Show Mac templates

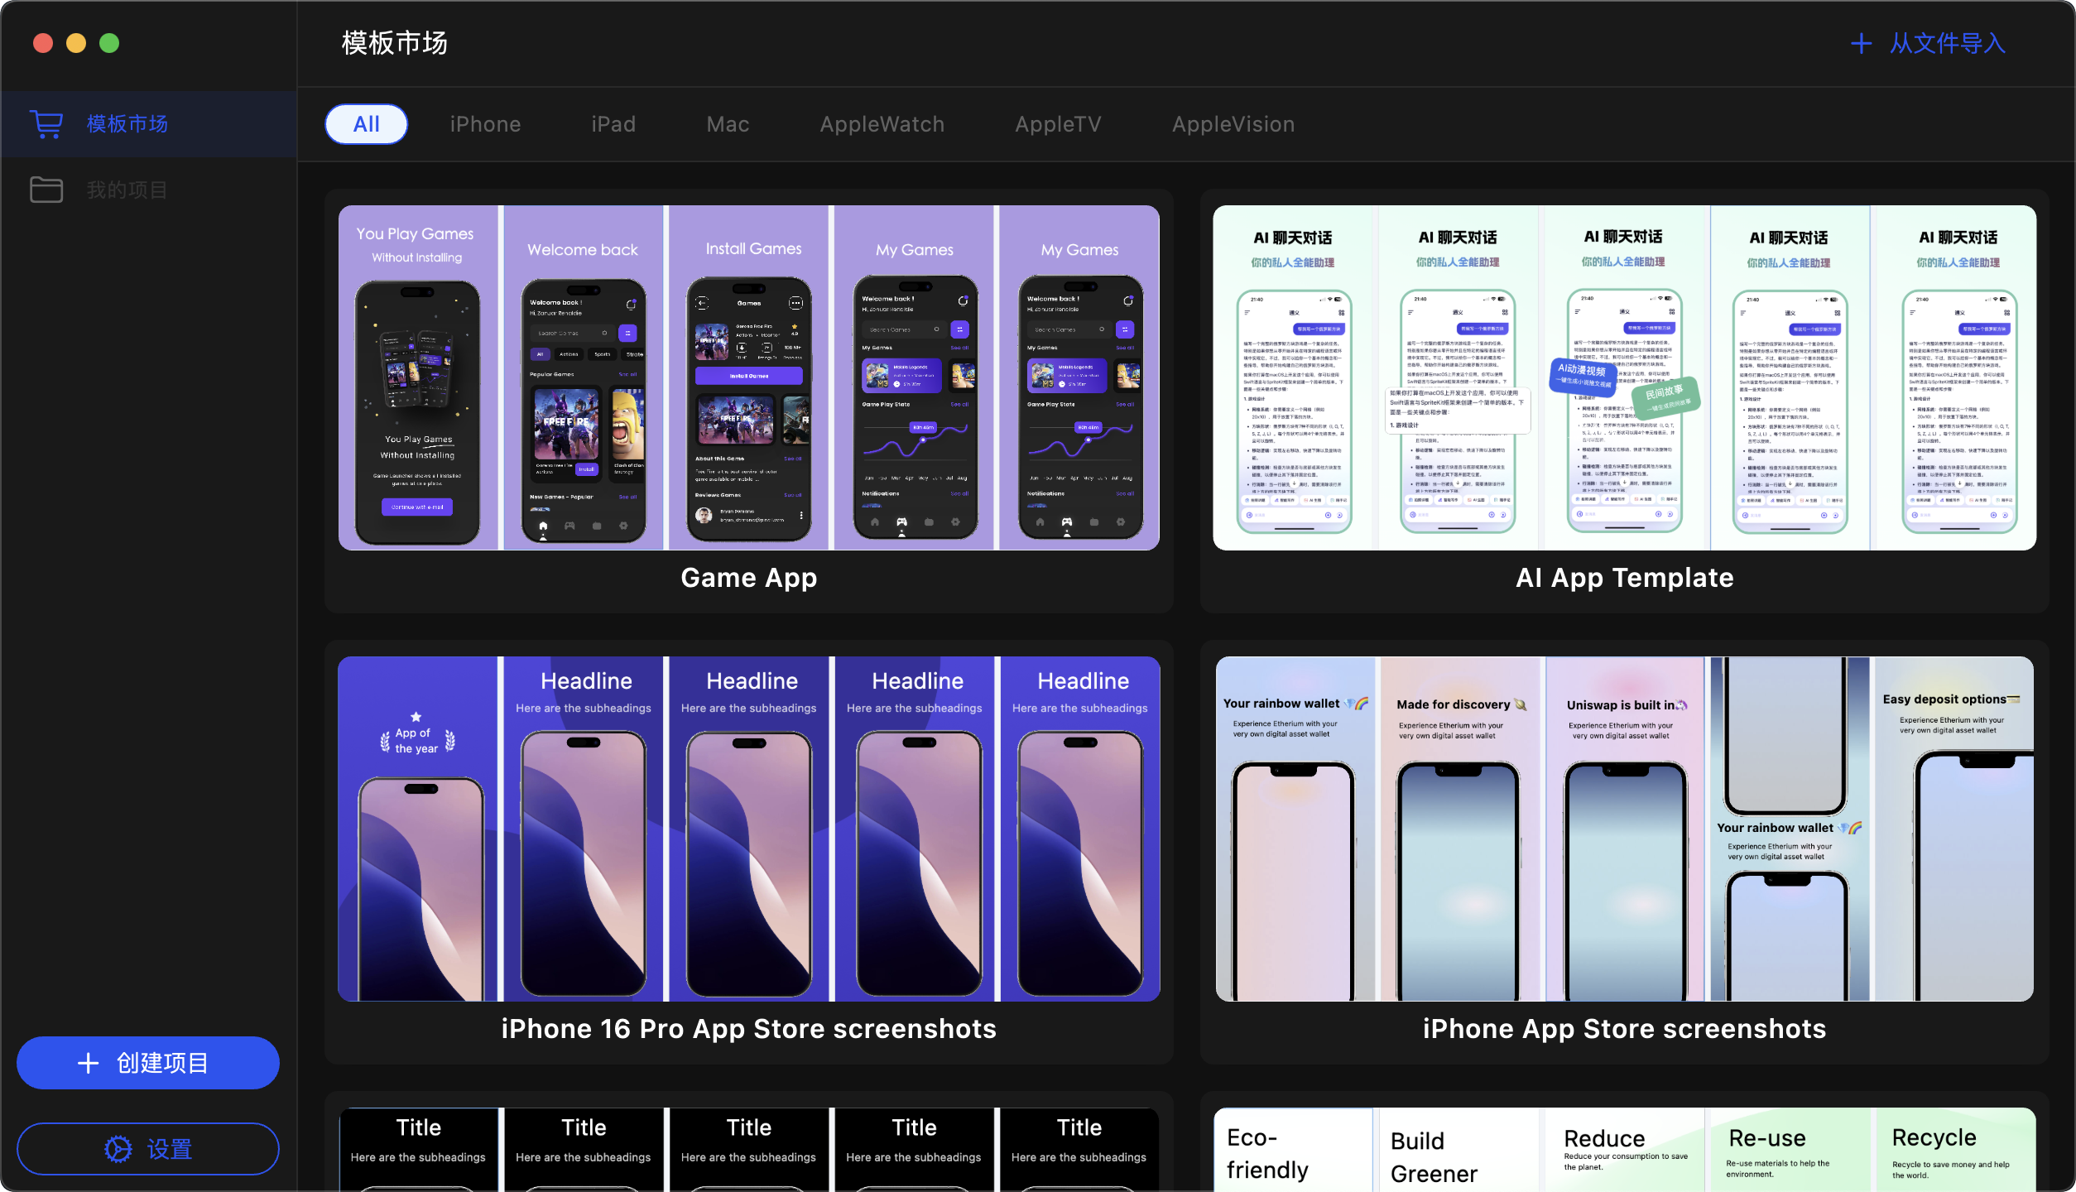[728, 124]
